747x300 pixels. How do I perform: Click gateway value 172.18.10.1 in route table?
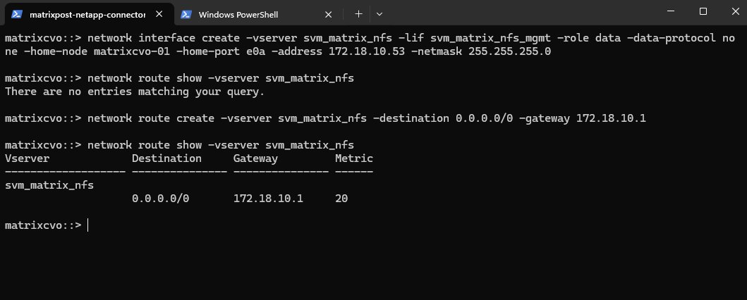point(268,199)
